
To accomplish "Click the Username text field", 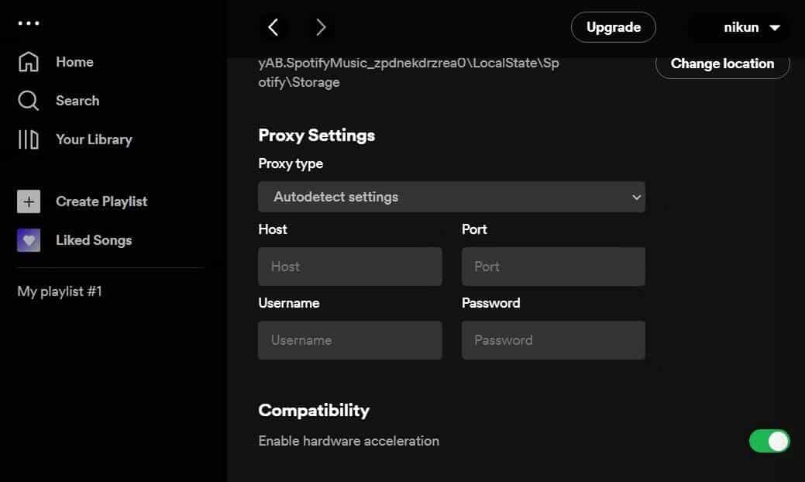I will pyautogui.click(x=349, y=340).
